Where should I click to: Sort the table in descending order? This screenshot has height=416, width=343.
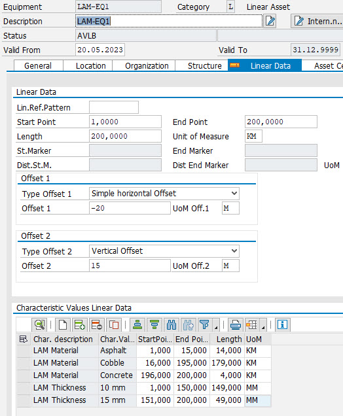(154, 324)
